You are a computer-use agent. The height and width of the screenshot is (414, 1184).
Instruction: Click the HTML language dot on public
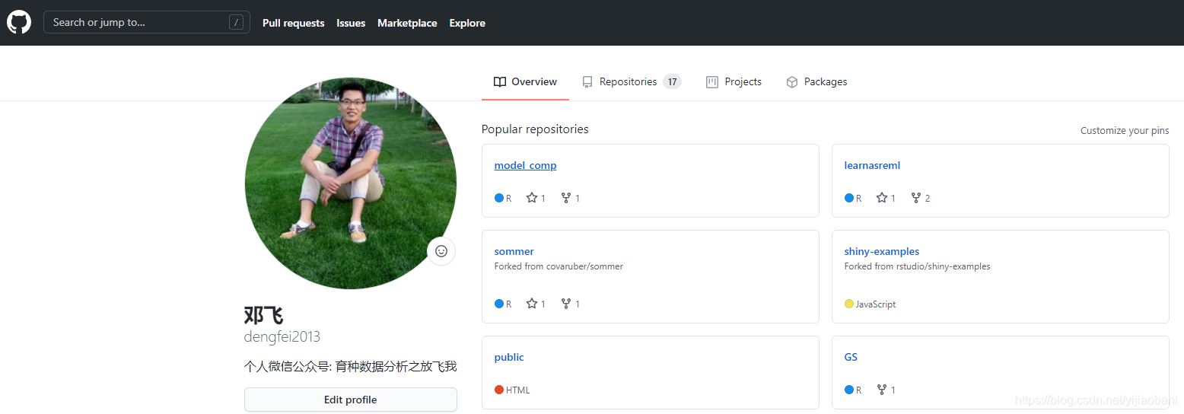pyautogui.click(x=499, y=390)
